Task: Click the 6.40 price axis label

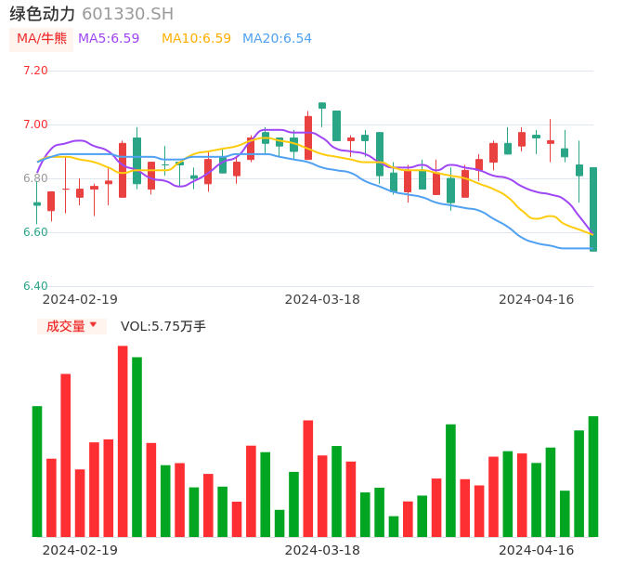Action: 35,286
